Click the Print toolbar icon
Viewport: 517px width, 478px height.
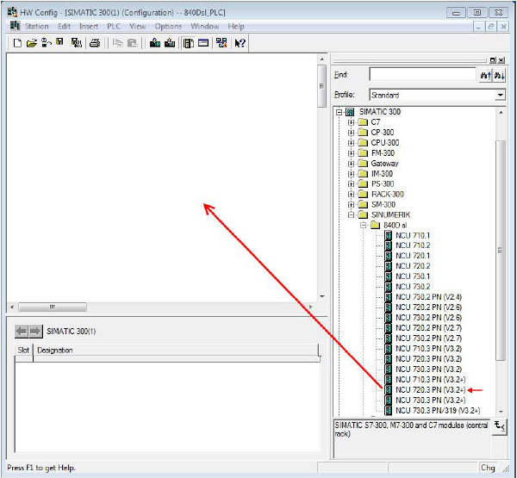(95, 43)
